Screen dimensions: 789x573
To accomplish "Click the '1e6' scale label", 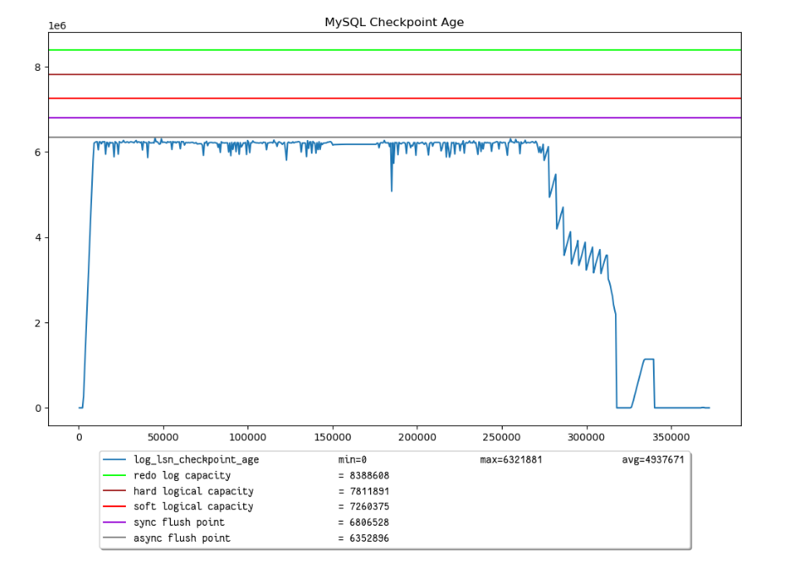I will point(57,25).
